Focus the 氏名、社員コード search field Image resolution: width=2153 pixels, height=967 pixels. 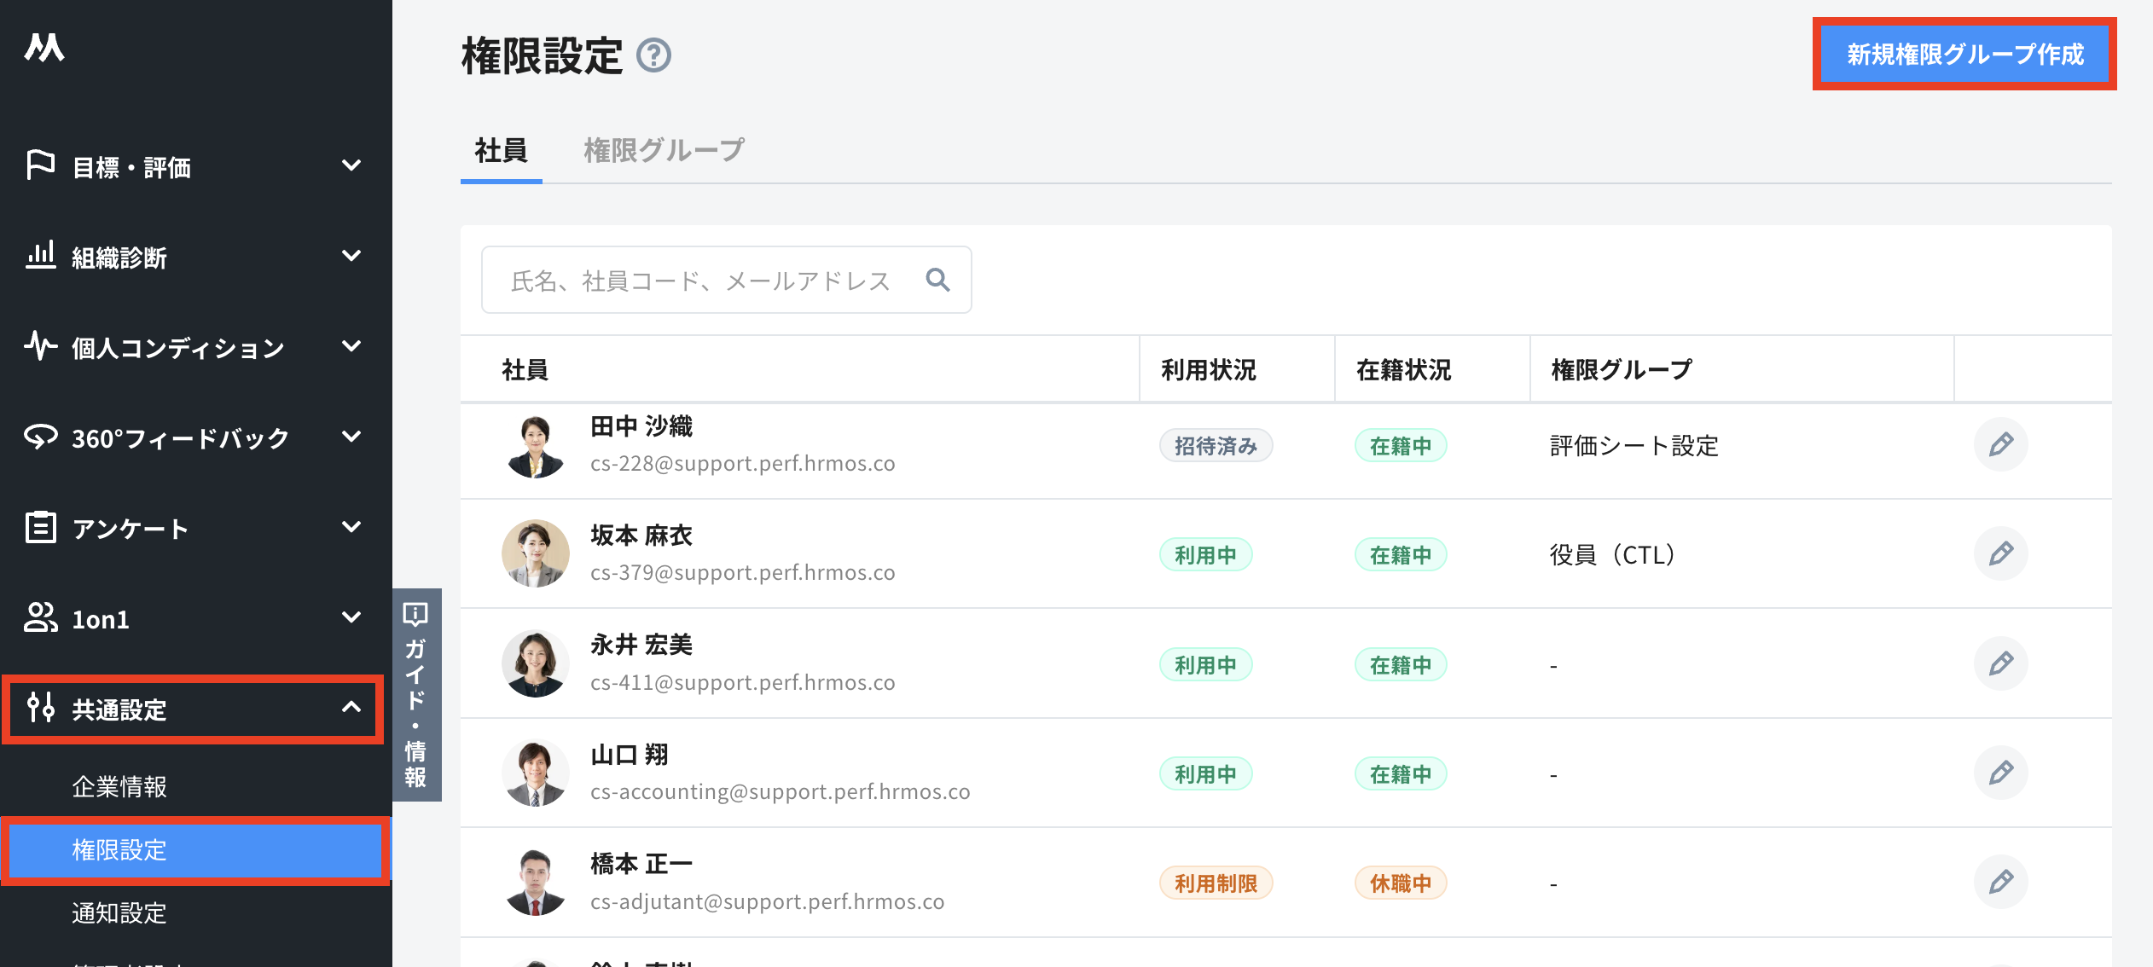coord(726,280)
